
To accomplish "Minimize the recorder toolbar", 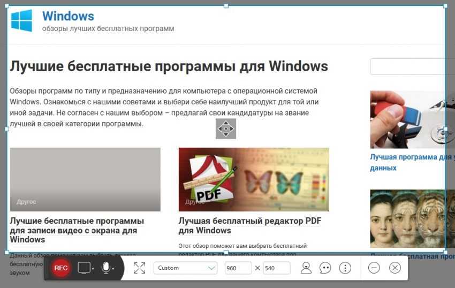I will [x=374, y=268].
